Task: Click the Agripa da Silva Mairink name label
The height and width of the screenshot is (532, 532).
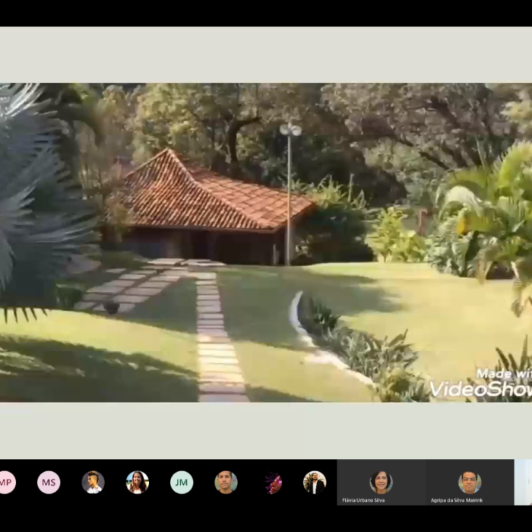Action: (x=457, y=500)
